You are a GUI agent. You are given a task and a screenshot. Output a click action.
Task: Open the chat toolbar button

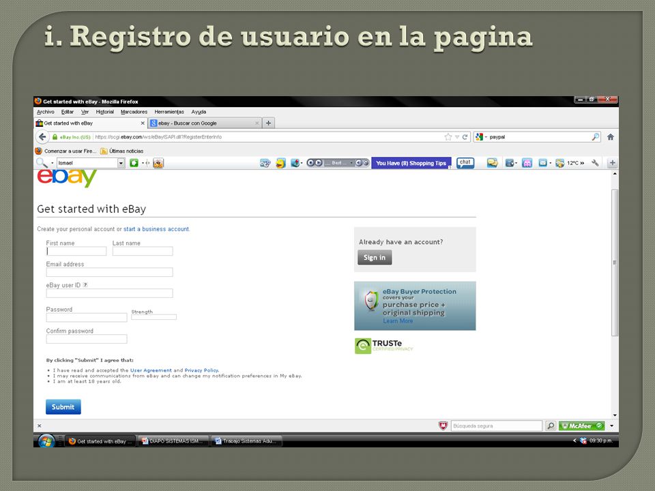coord(465,163)
